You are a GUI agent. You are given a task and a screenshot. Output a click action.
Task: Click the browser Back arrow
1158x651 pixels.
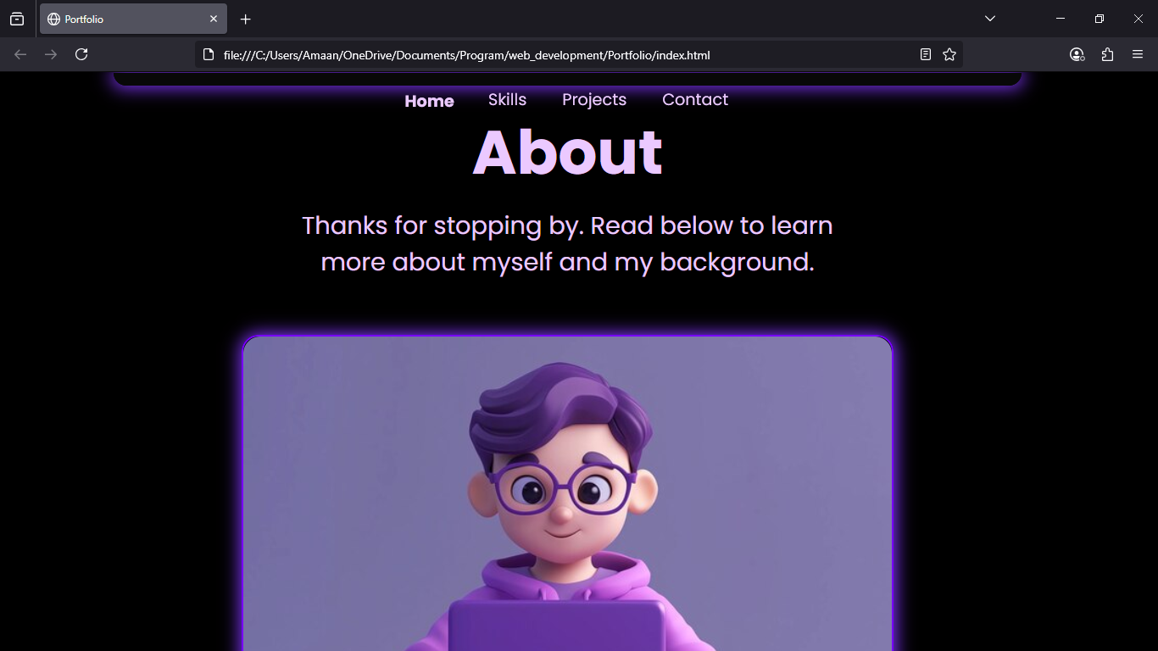pos(20,54)
